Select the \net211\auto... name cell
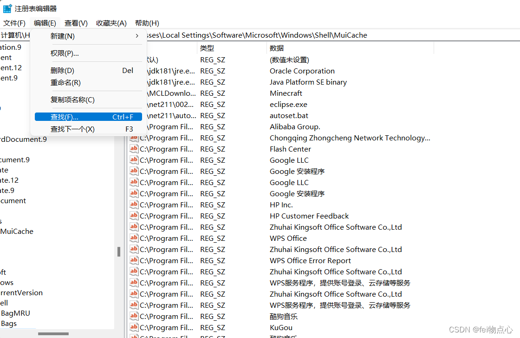 click(x=171, y=116)
